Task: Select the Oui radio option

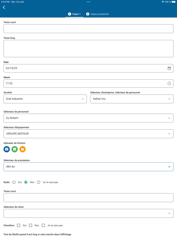Action: click(x=14, y=182)
